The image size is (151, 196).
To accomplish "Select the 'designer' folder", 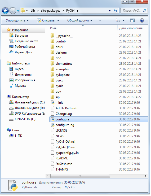I will tap(61, 53).
